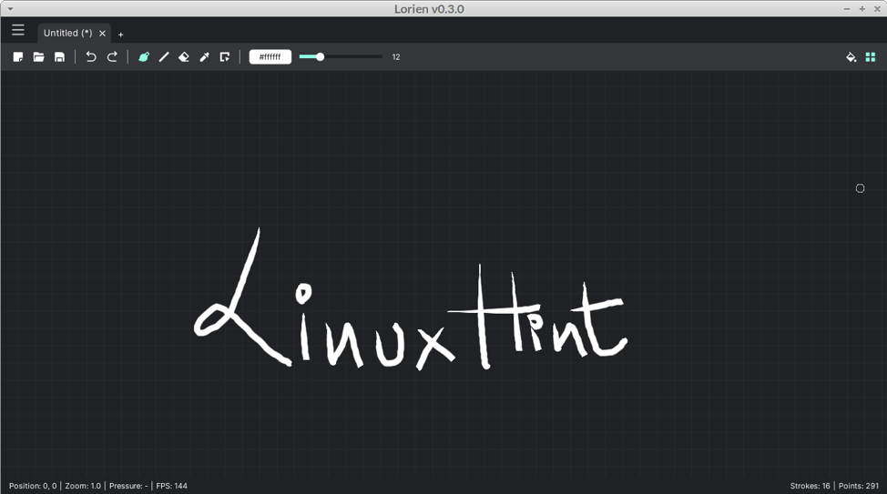
Task: Redo the last undone stroke
Action: (x=112, y=57)
